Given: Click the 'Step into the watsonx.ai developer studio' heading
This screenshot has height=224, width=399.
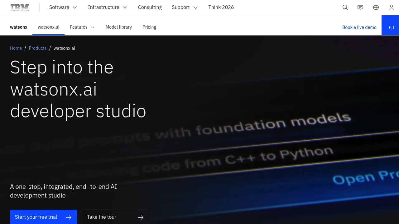Looking at the screenshot, I should click(78, 89).
